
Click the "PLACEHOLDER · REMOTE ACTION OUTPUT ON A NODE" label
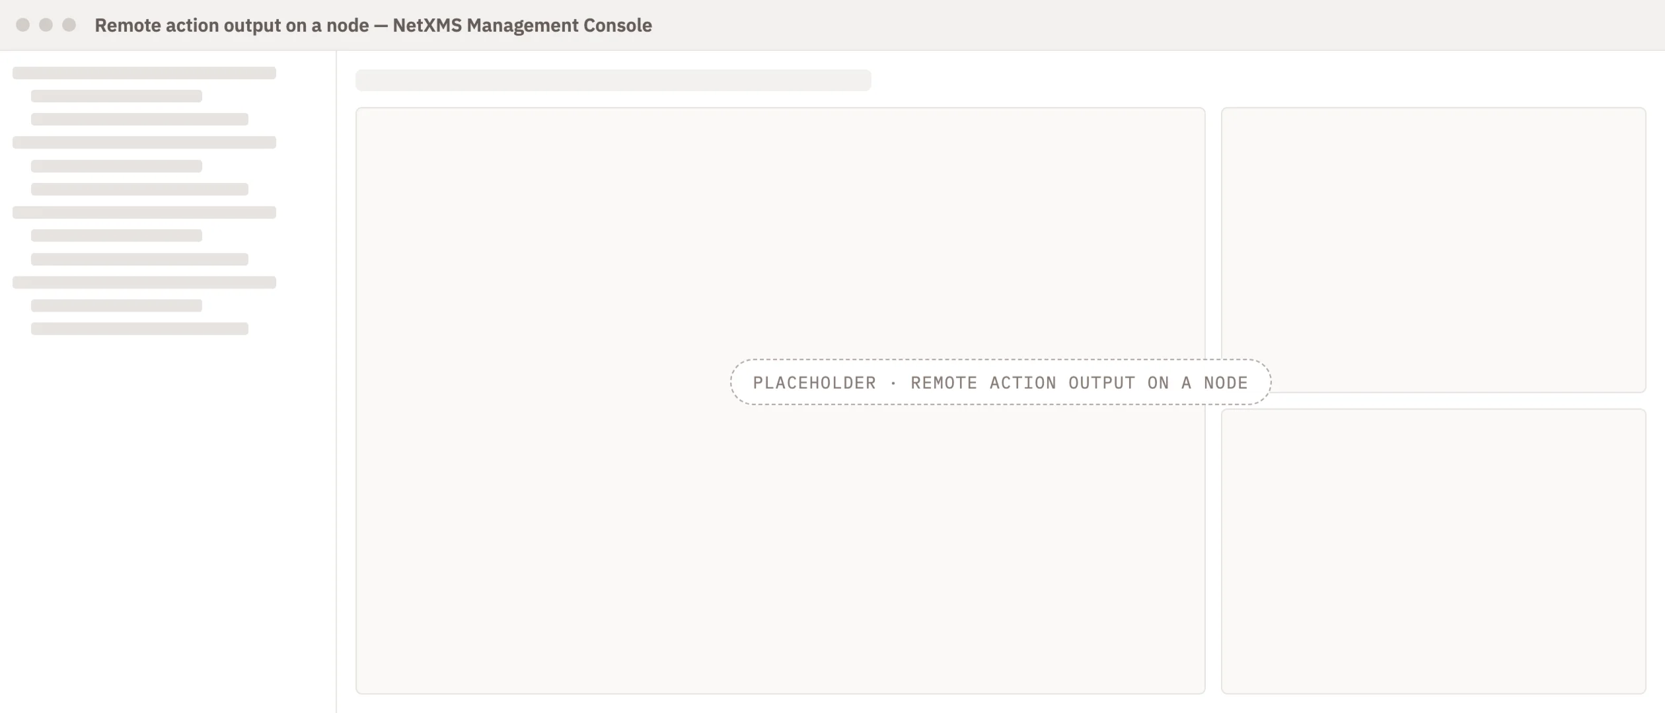pyautogui.click(x=1000, y=382)
